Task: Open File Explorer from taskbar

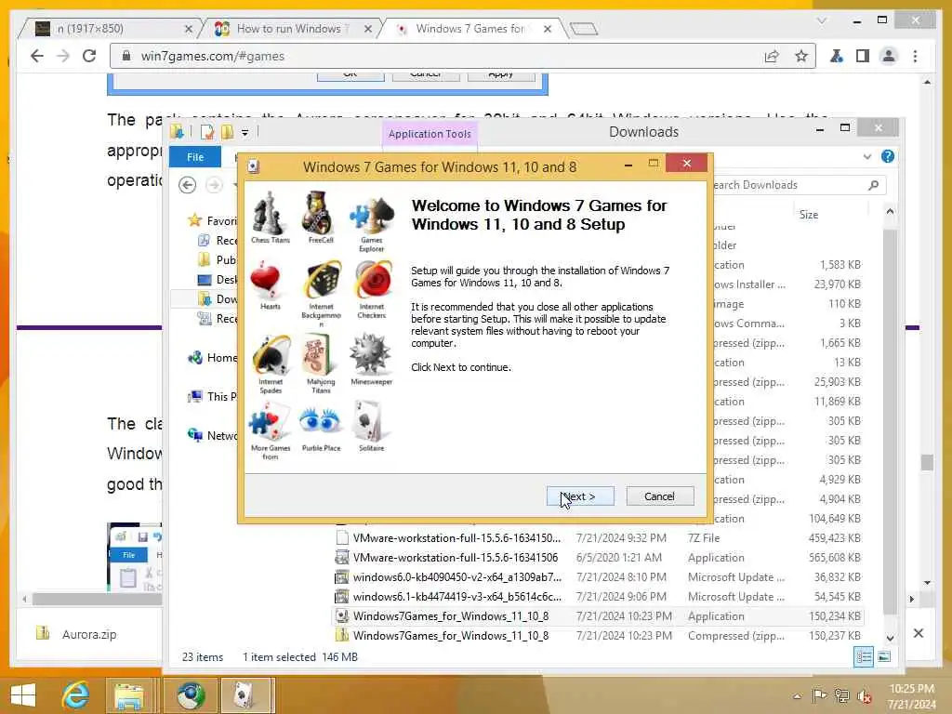Action: [x=128, y=695]
